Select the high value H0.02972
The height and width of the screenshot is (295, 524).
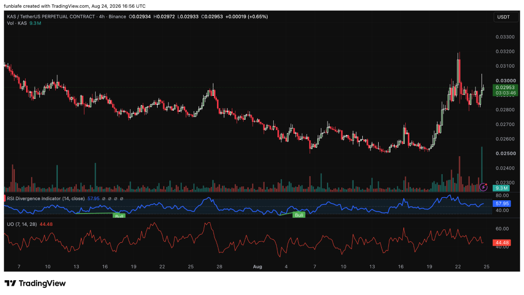tap(164, 16)
